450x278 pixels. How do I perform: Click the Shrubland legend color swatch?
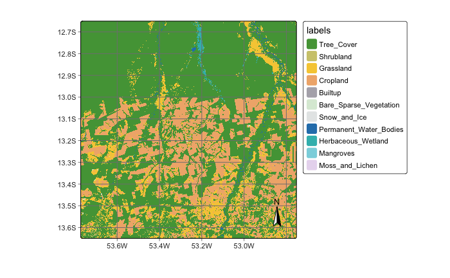point(312,57)
